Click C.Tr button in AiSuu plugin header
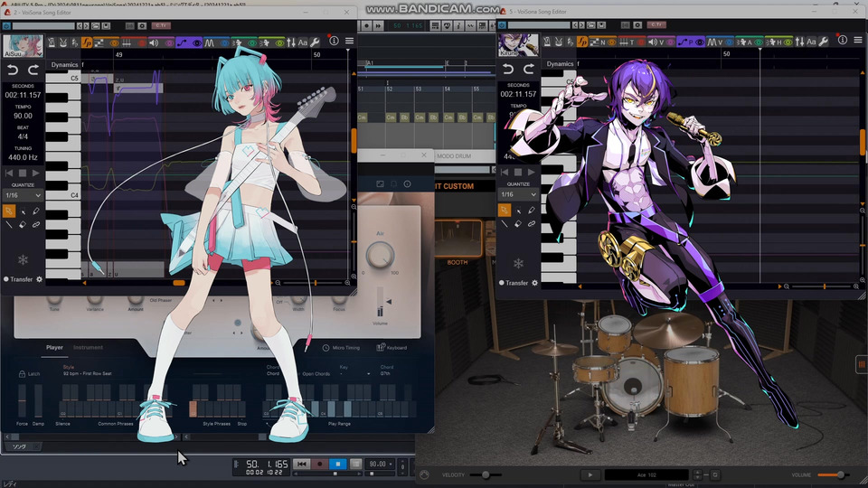This screenshot has height=488, width=868. 162,25
